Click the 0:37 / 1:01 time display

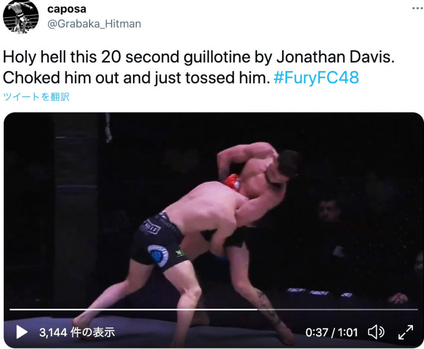coord(332,332)
